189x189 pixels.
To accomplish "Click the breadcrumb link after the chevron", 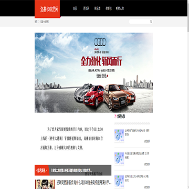I will tap(45, 22).
